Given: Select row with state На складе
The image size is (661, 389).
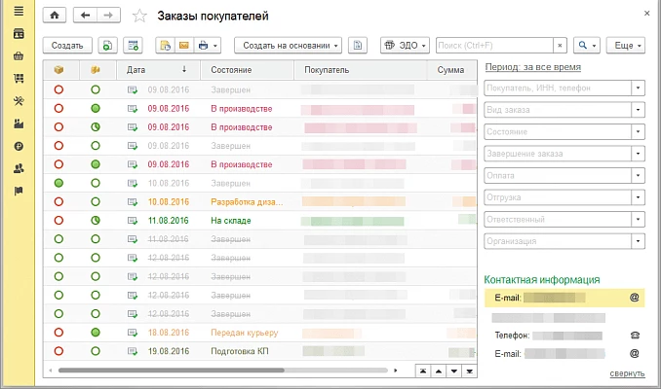Looking at the screenshot, I should (260, 221).
